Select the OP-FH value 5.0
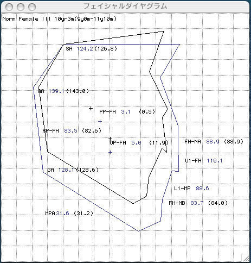 tap(136, 143)
